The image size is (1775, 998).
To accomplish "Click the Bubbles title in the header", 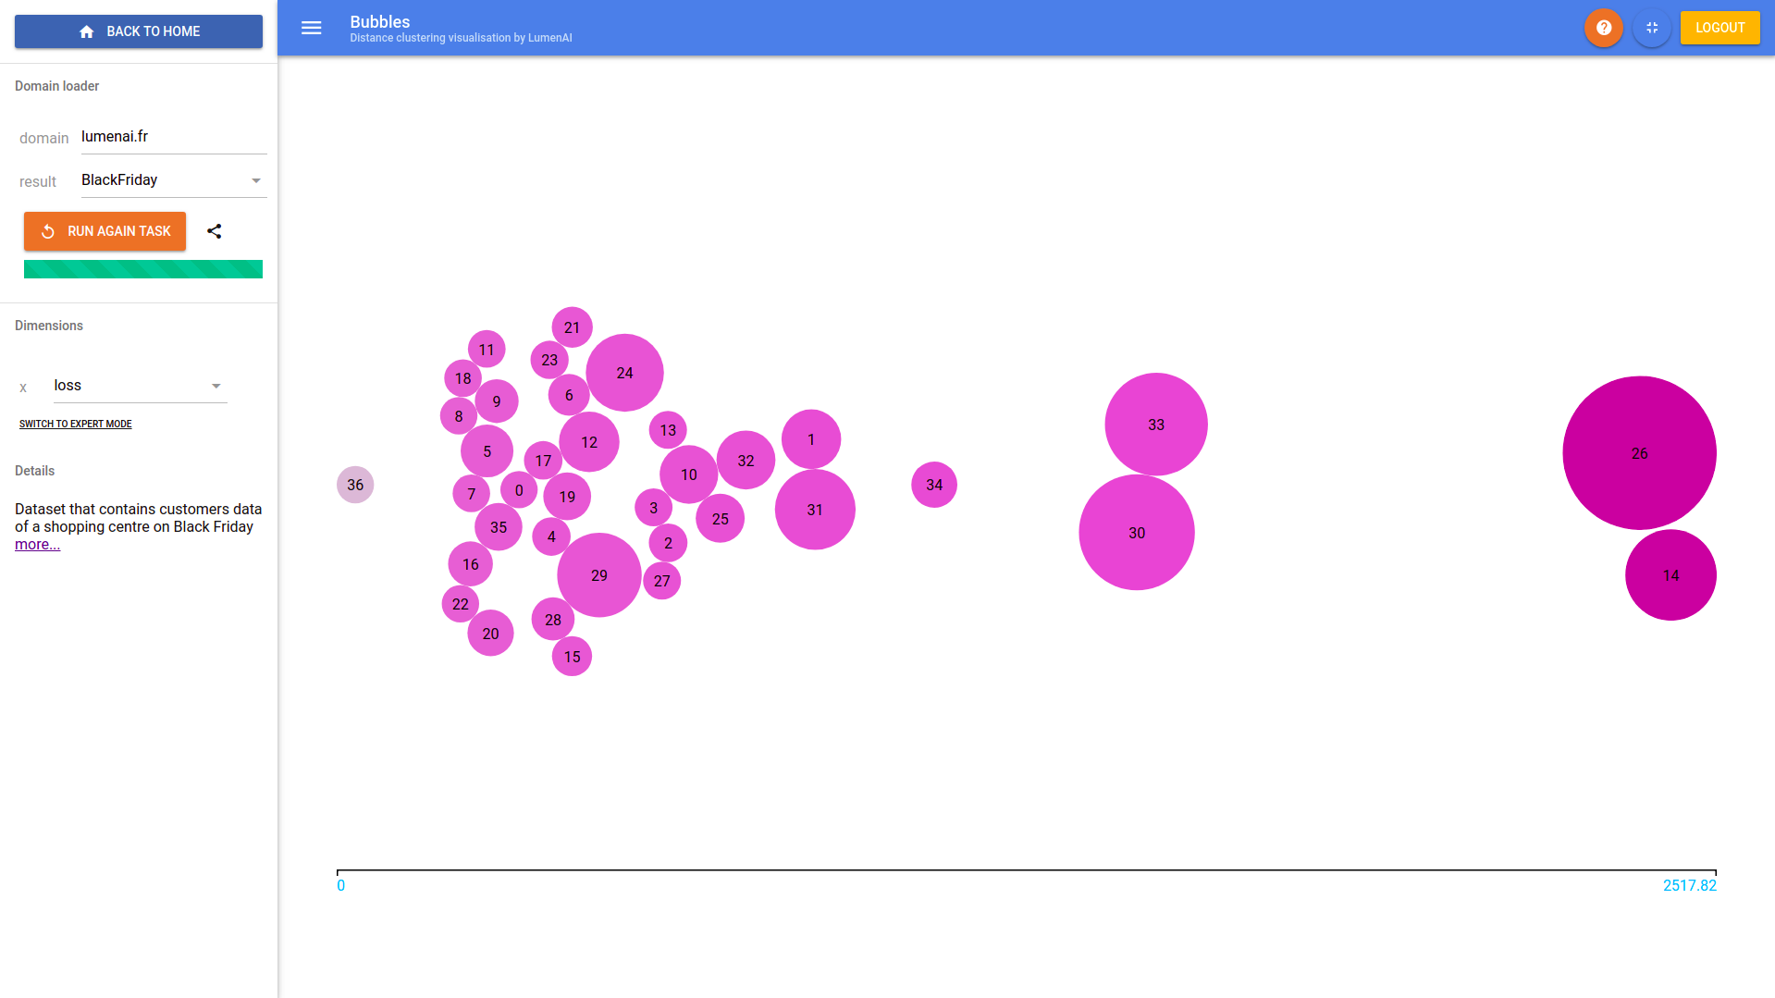I will (379, 21).
